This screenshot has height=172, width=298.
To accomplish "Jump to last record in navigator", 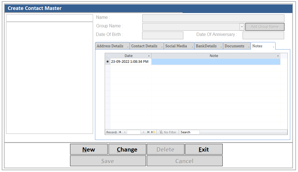I will click(x=148, y=132).
